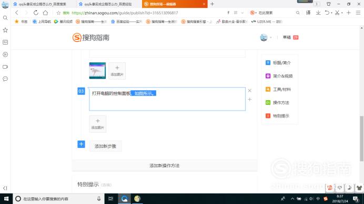The height and width of the screenshot is (204, 364).
Task: Open the Windows notification center icon
Action: click(356, 199)
